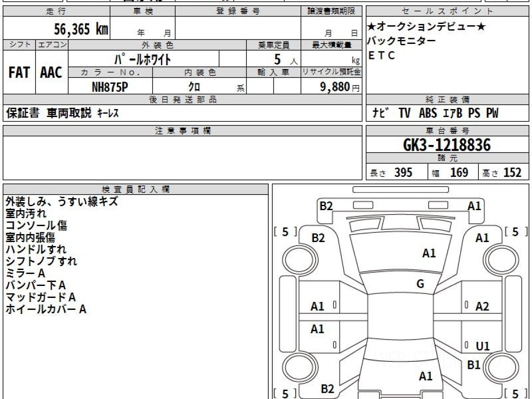The image size is (532, 399).
Task: Click the G mark on the windshield diagram
Action: point(420,285)
